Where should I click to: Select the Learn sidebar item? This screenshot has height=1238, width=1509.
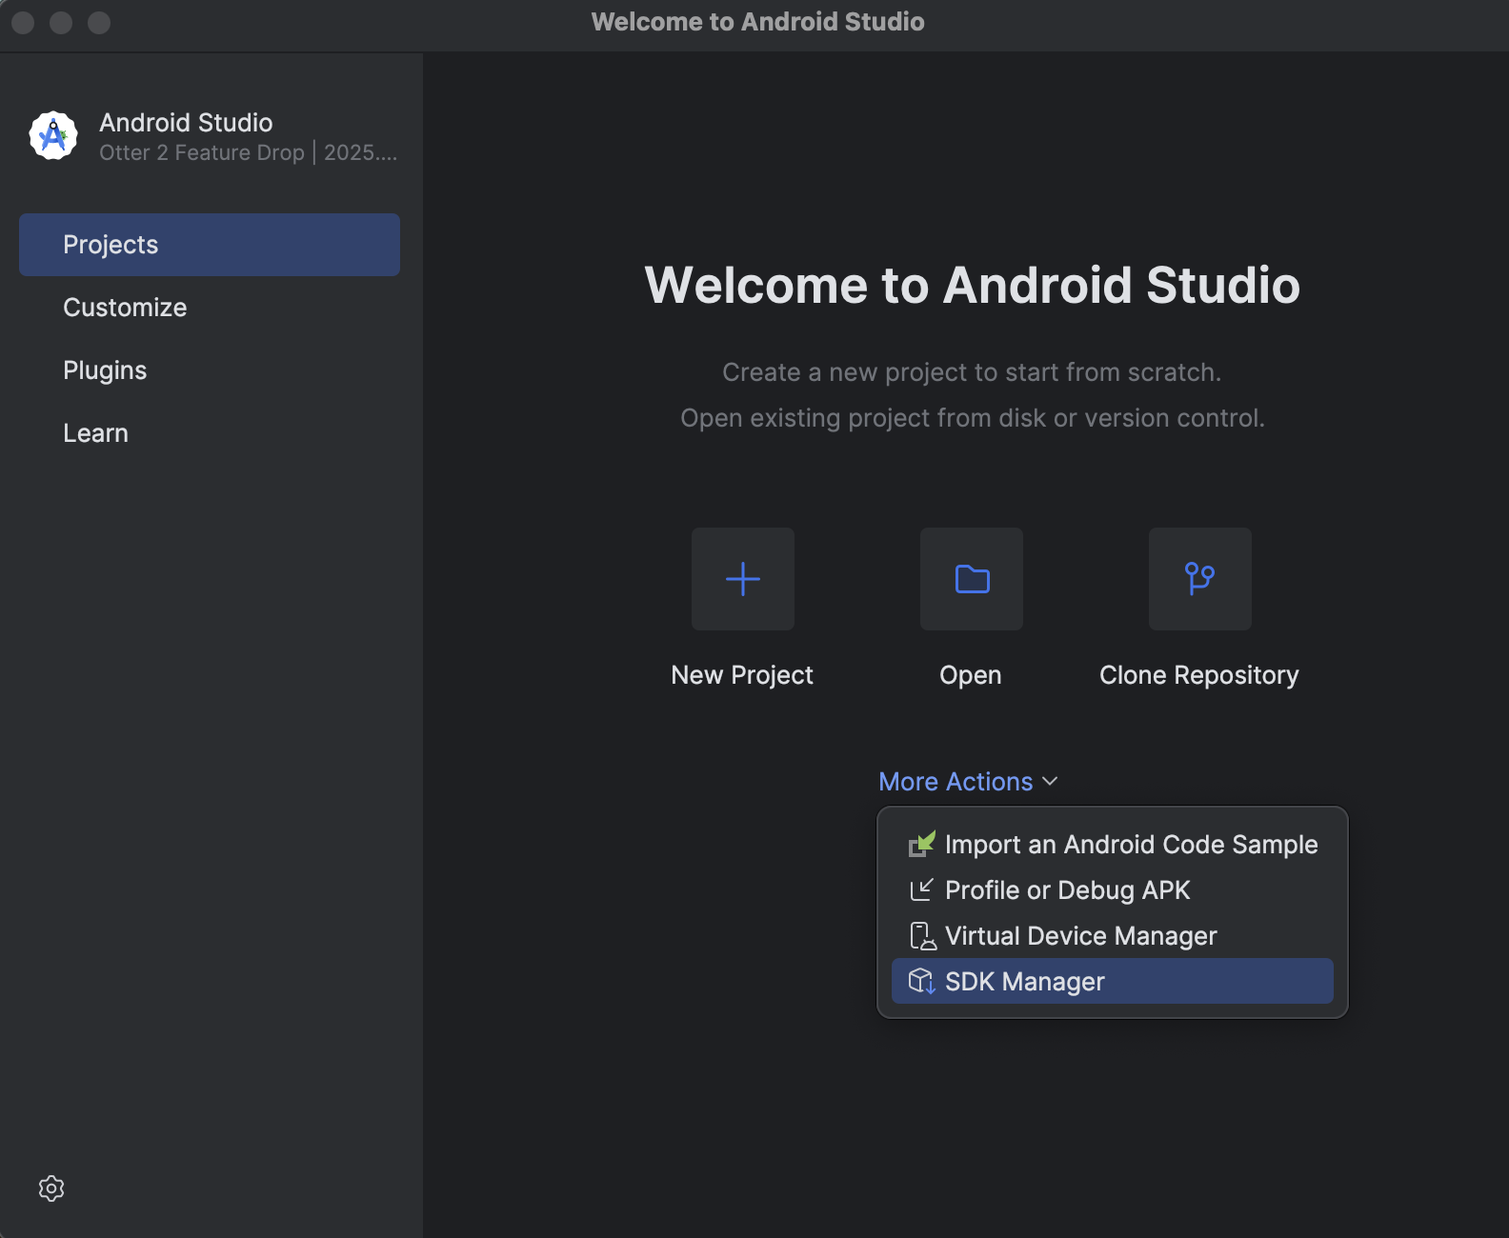tap(95, 433)
